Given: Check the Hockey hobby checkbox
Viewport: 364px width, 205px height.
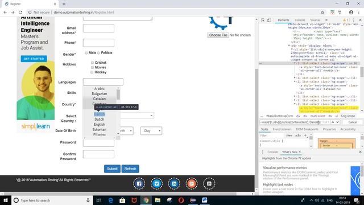Looking at the screenshot, I should 92,72.
